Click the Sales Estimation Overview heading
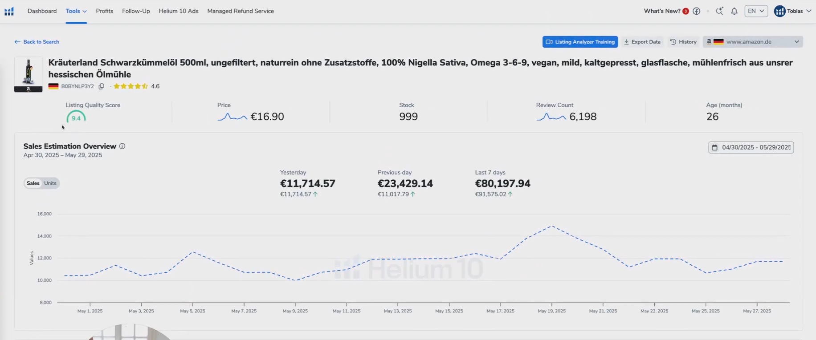816x340 pixels. (70, 146)
